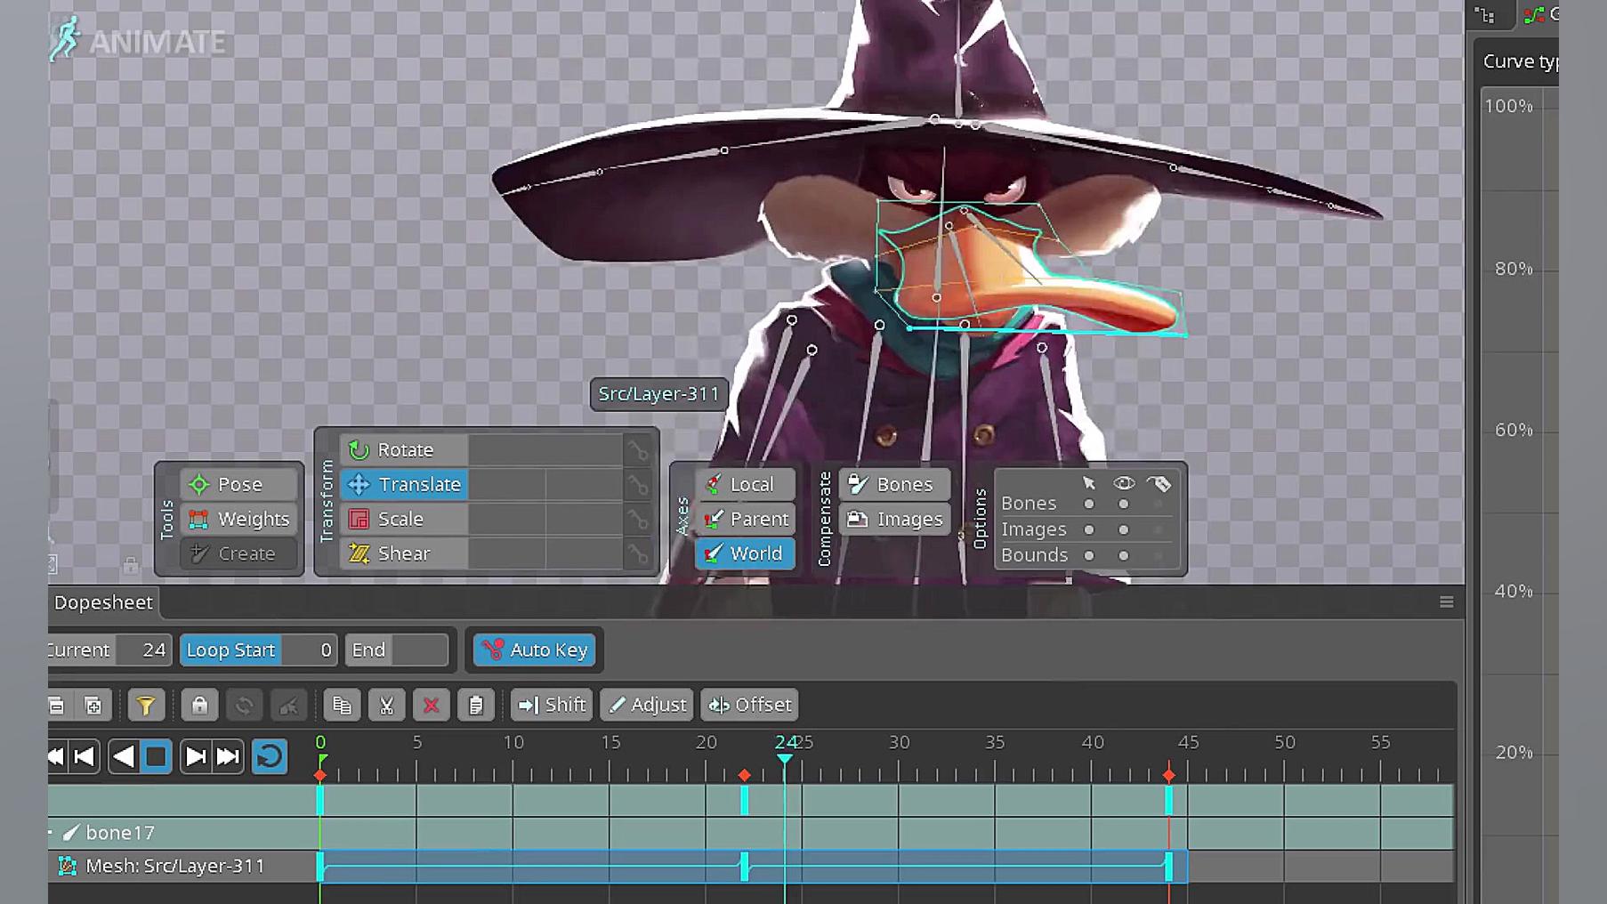Click the dopesheet filter funnel icon
This screenshot has width=1607, height=904.
(x=146, y=706)
